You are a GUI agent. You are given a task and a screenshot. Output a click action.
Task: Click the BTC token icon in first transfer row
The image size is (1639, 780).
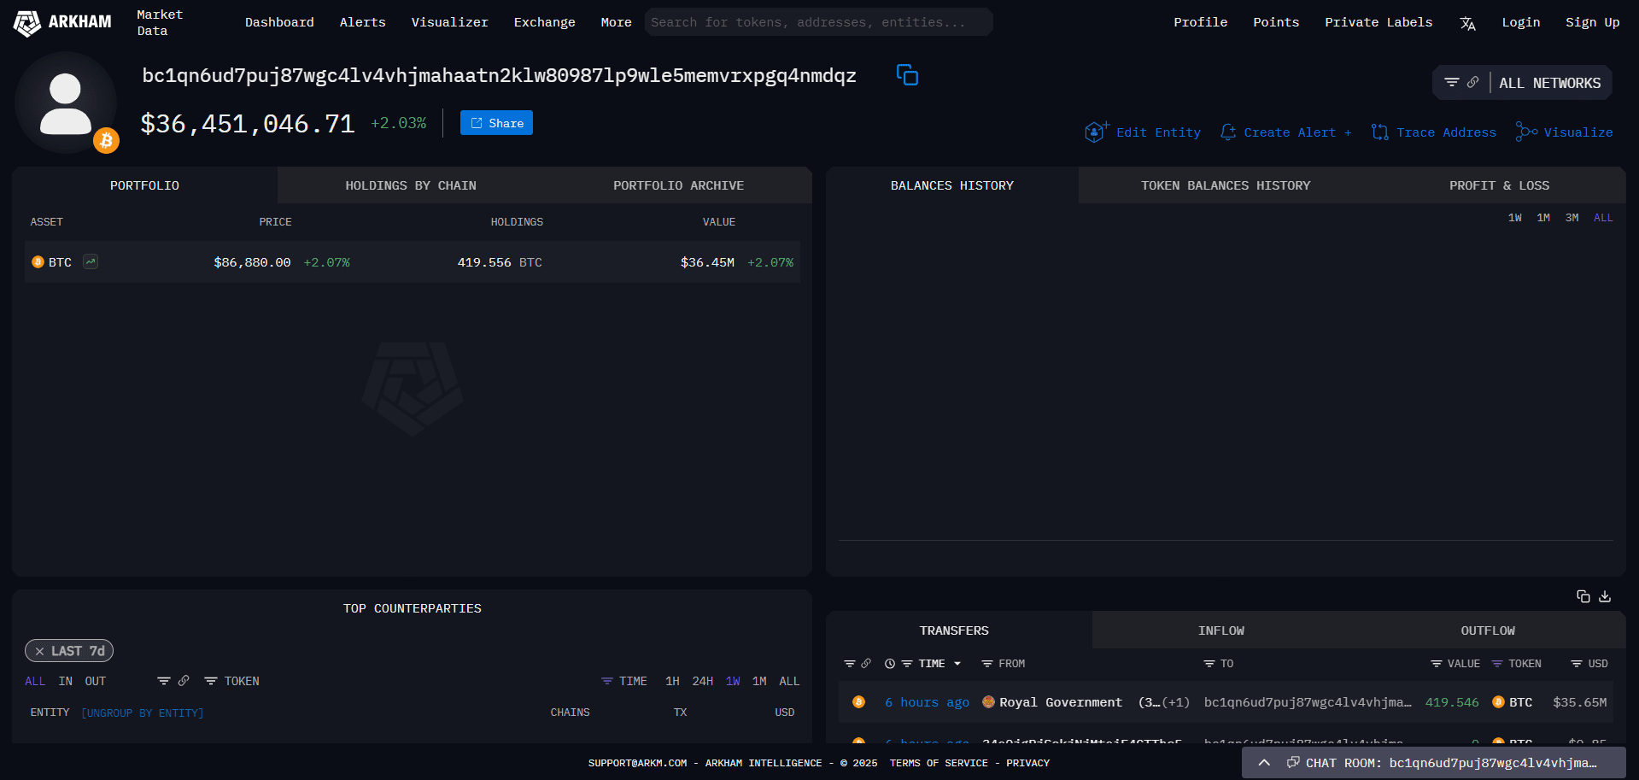(x=1498, y=702)
